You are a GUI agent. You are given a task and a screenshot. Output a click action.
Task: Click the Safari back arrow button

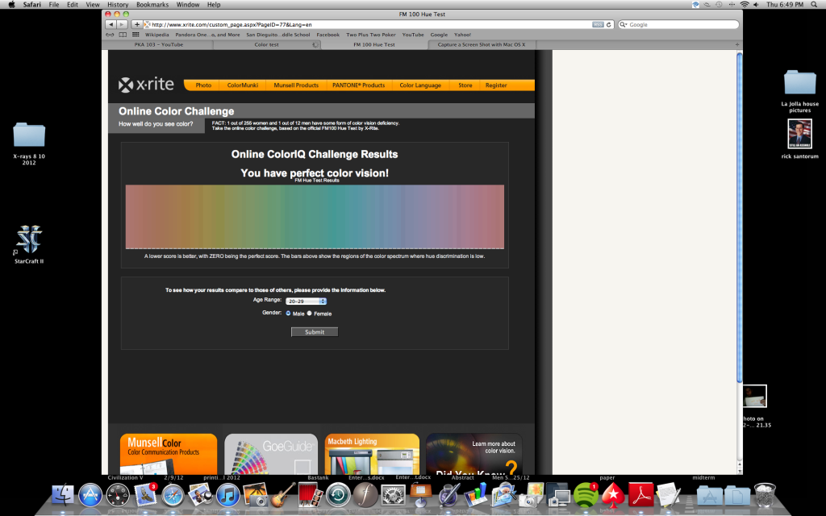tap(111, 25)
